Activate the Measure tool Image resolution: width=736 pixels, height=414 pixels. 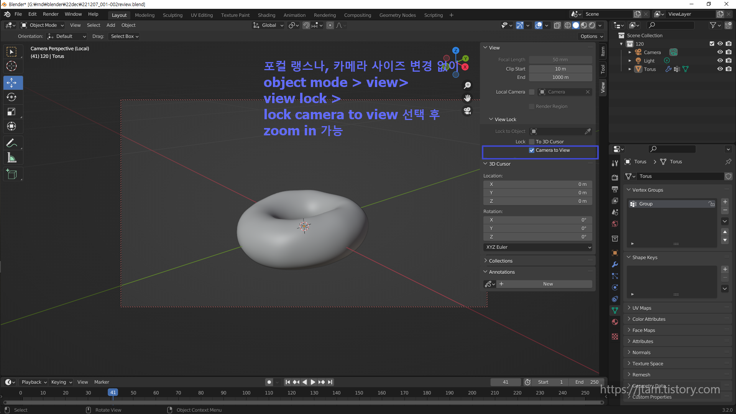click(11, 158)
